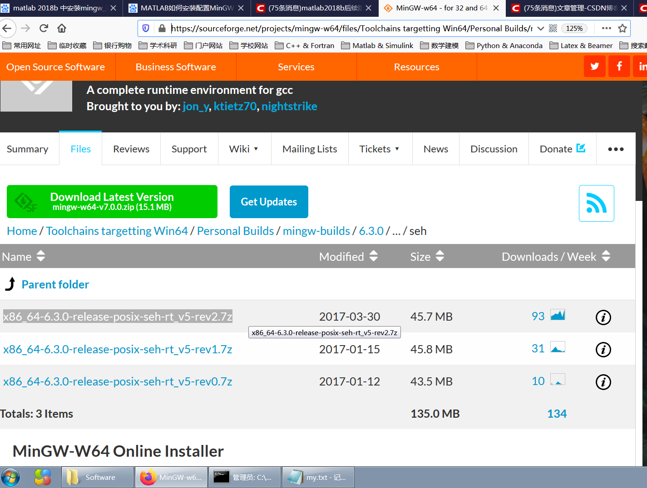
Task: Open the page actions three-dot menu
Action: click(606, 28)
